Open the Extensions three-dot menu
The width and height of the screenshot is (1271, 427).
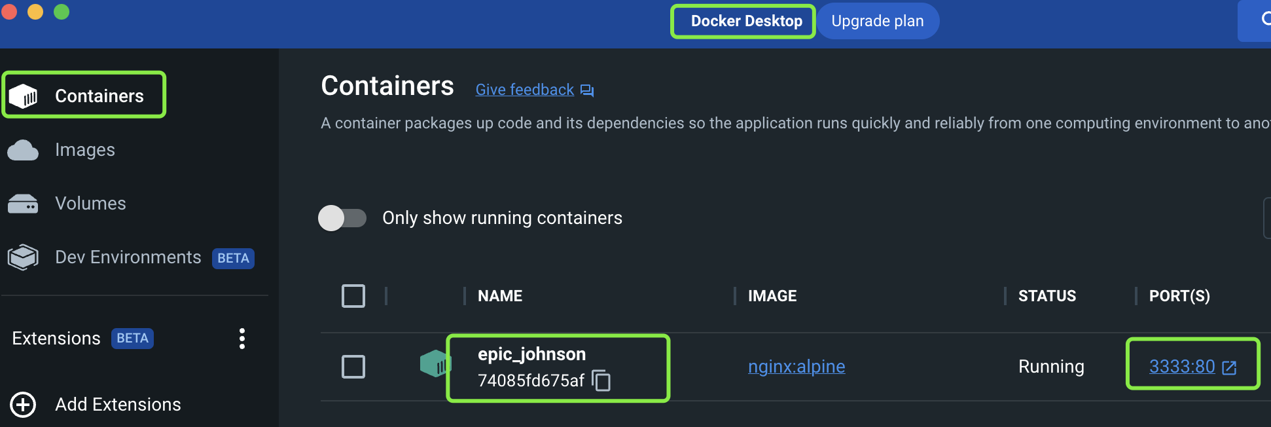242,339
